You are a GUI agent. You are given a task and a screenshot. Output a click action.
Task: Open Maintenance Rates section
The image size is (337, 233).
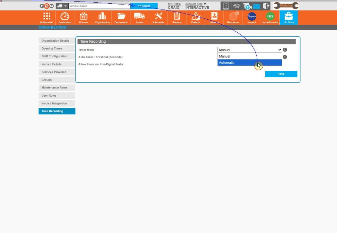[57, 87]
